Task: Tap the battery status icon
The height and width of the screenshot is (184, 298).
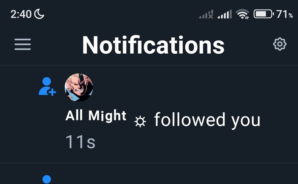Action: pyautogui.click(x=264, y=14)
